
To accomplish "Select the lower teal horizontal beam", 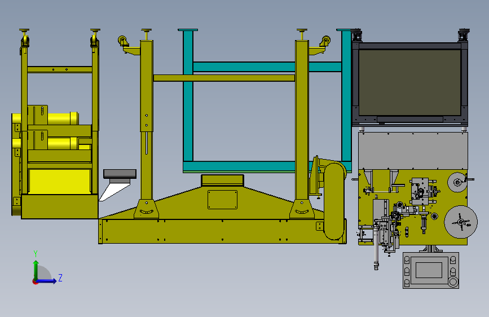I will (x=239, y=166).
